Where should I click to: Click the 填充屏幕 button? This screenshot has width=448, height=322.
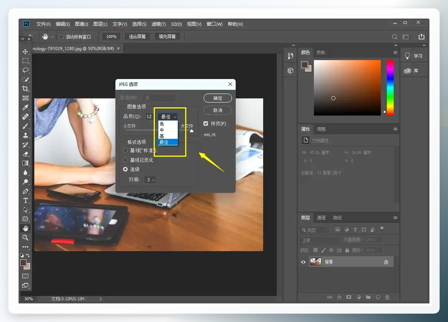click(x=167, y=36)
